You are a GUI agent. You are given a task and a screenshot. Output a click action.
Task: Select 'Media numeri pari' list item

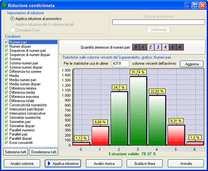(x=23, y=80)
